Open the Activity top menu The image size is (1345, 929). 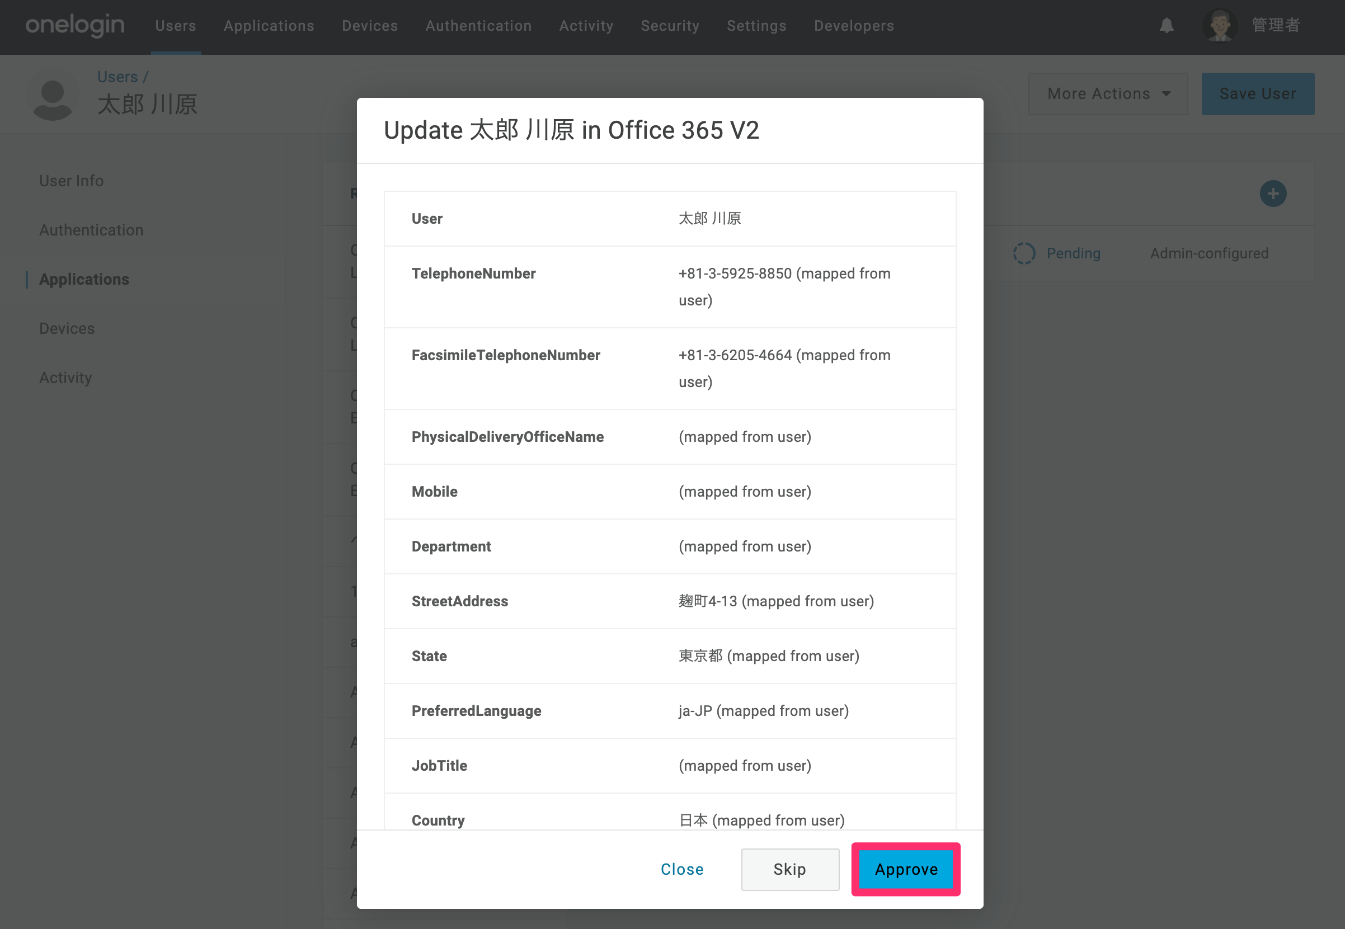(586, 26)
